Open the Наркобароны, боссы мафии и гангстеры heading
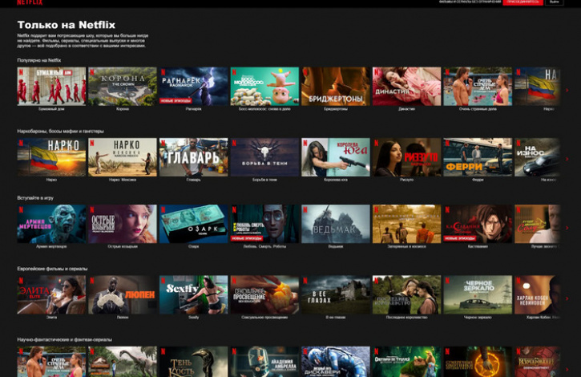581x377 pixels. [x=60, y=131]
